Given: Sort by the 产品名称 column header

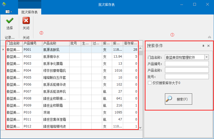Looking at the screenshot, I should pyautogui.click(x=56, y=43).
